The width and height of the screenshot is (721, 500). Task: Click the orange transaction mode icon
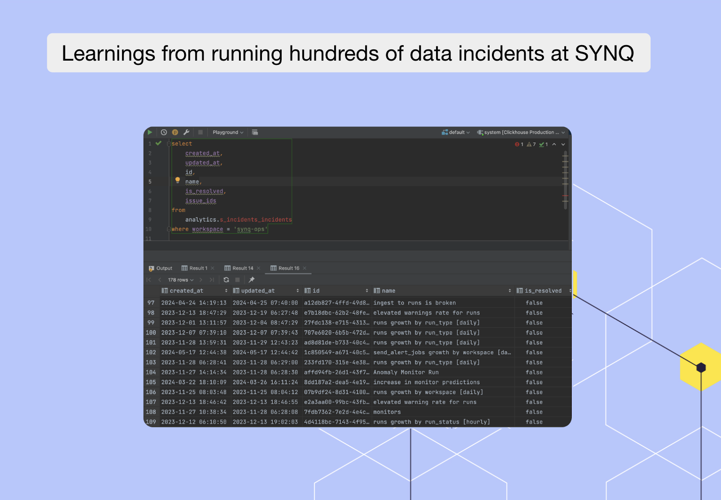coord(175,133)
